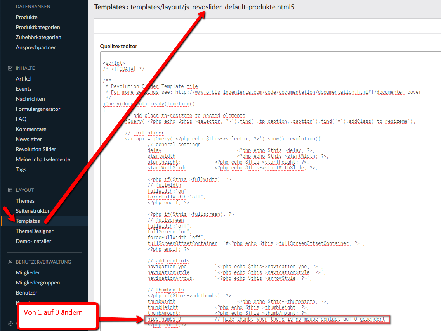The image size is (441, 331).
Task: Click the 'navigationArrows:' code line
Action: (229, 279)
